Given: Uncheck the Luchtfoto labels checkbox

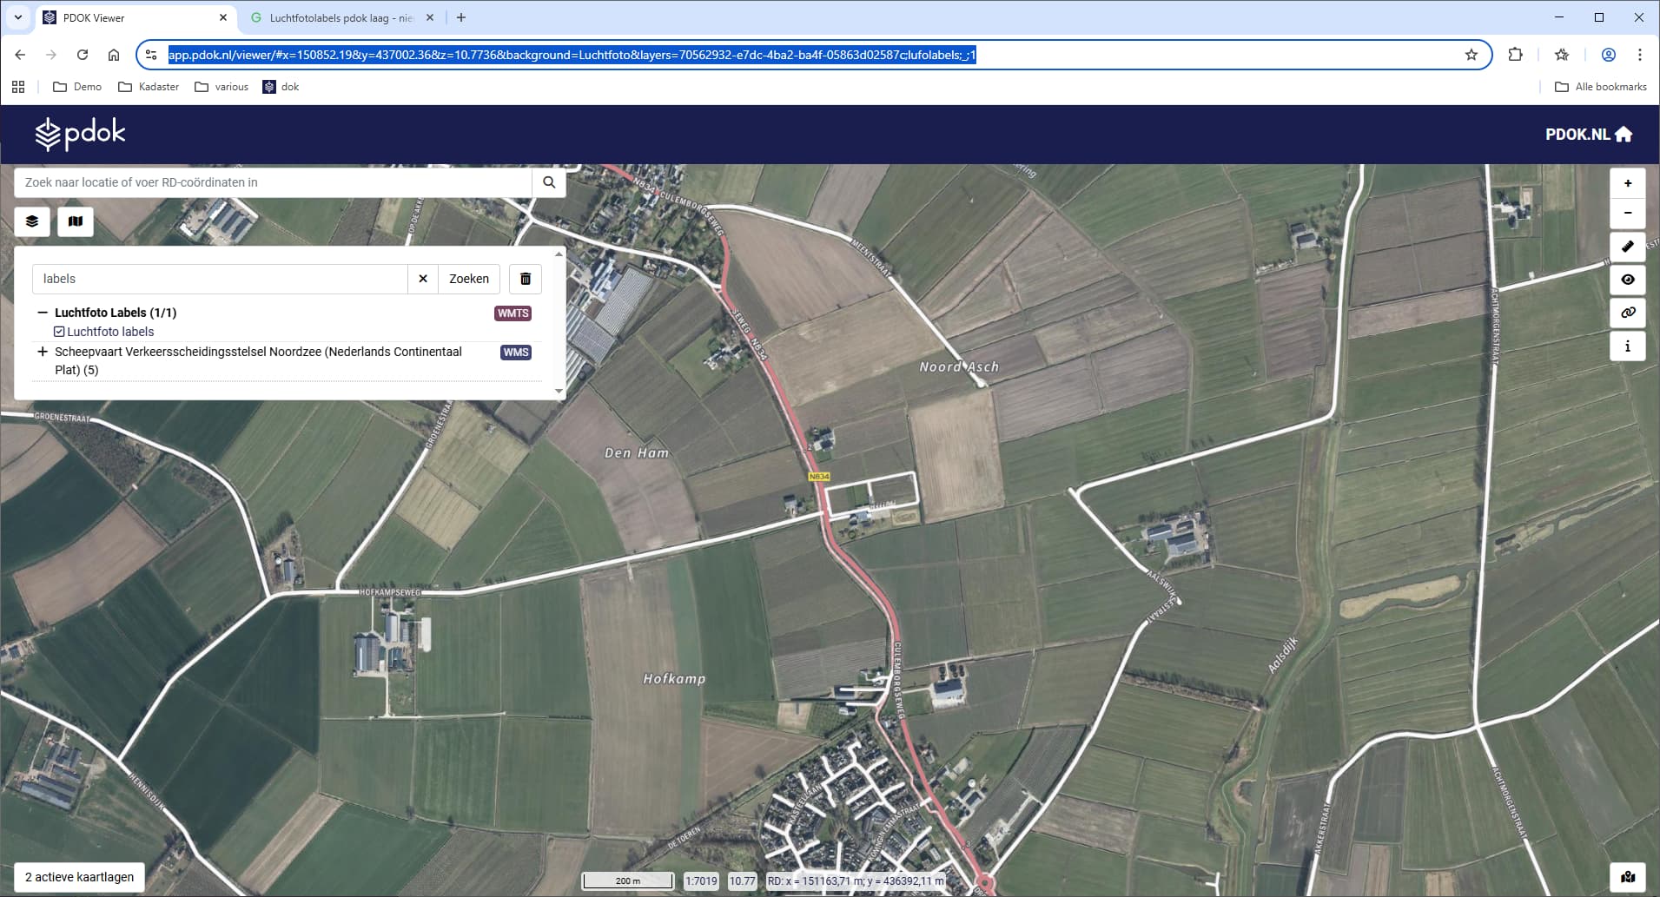Looking at the screenshot, I should [59, 332].
